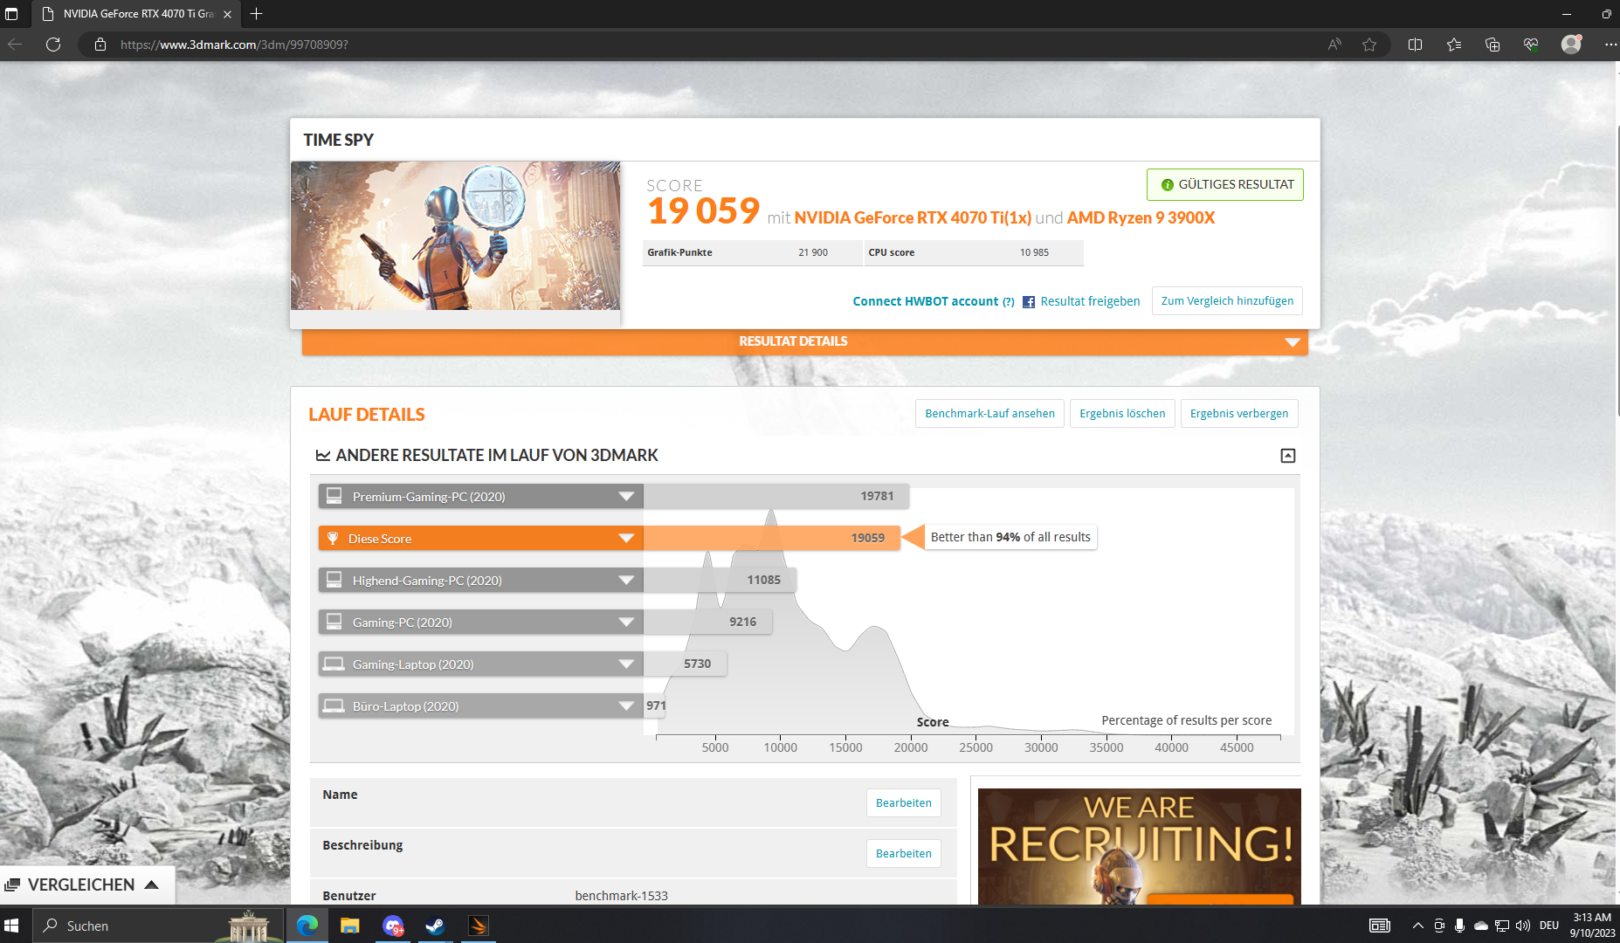Switch the DEU input language indicator

tap(1549, 926)
